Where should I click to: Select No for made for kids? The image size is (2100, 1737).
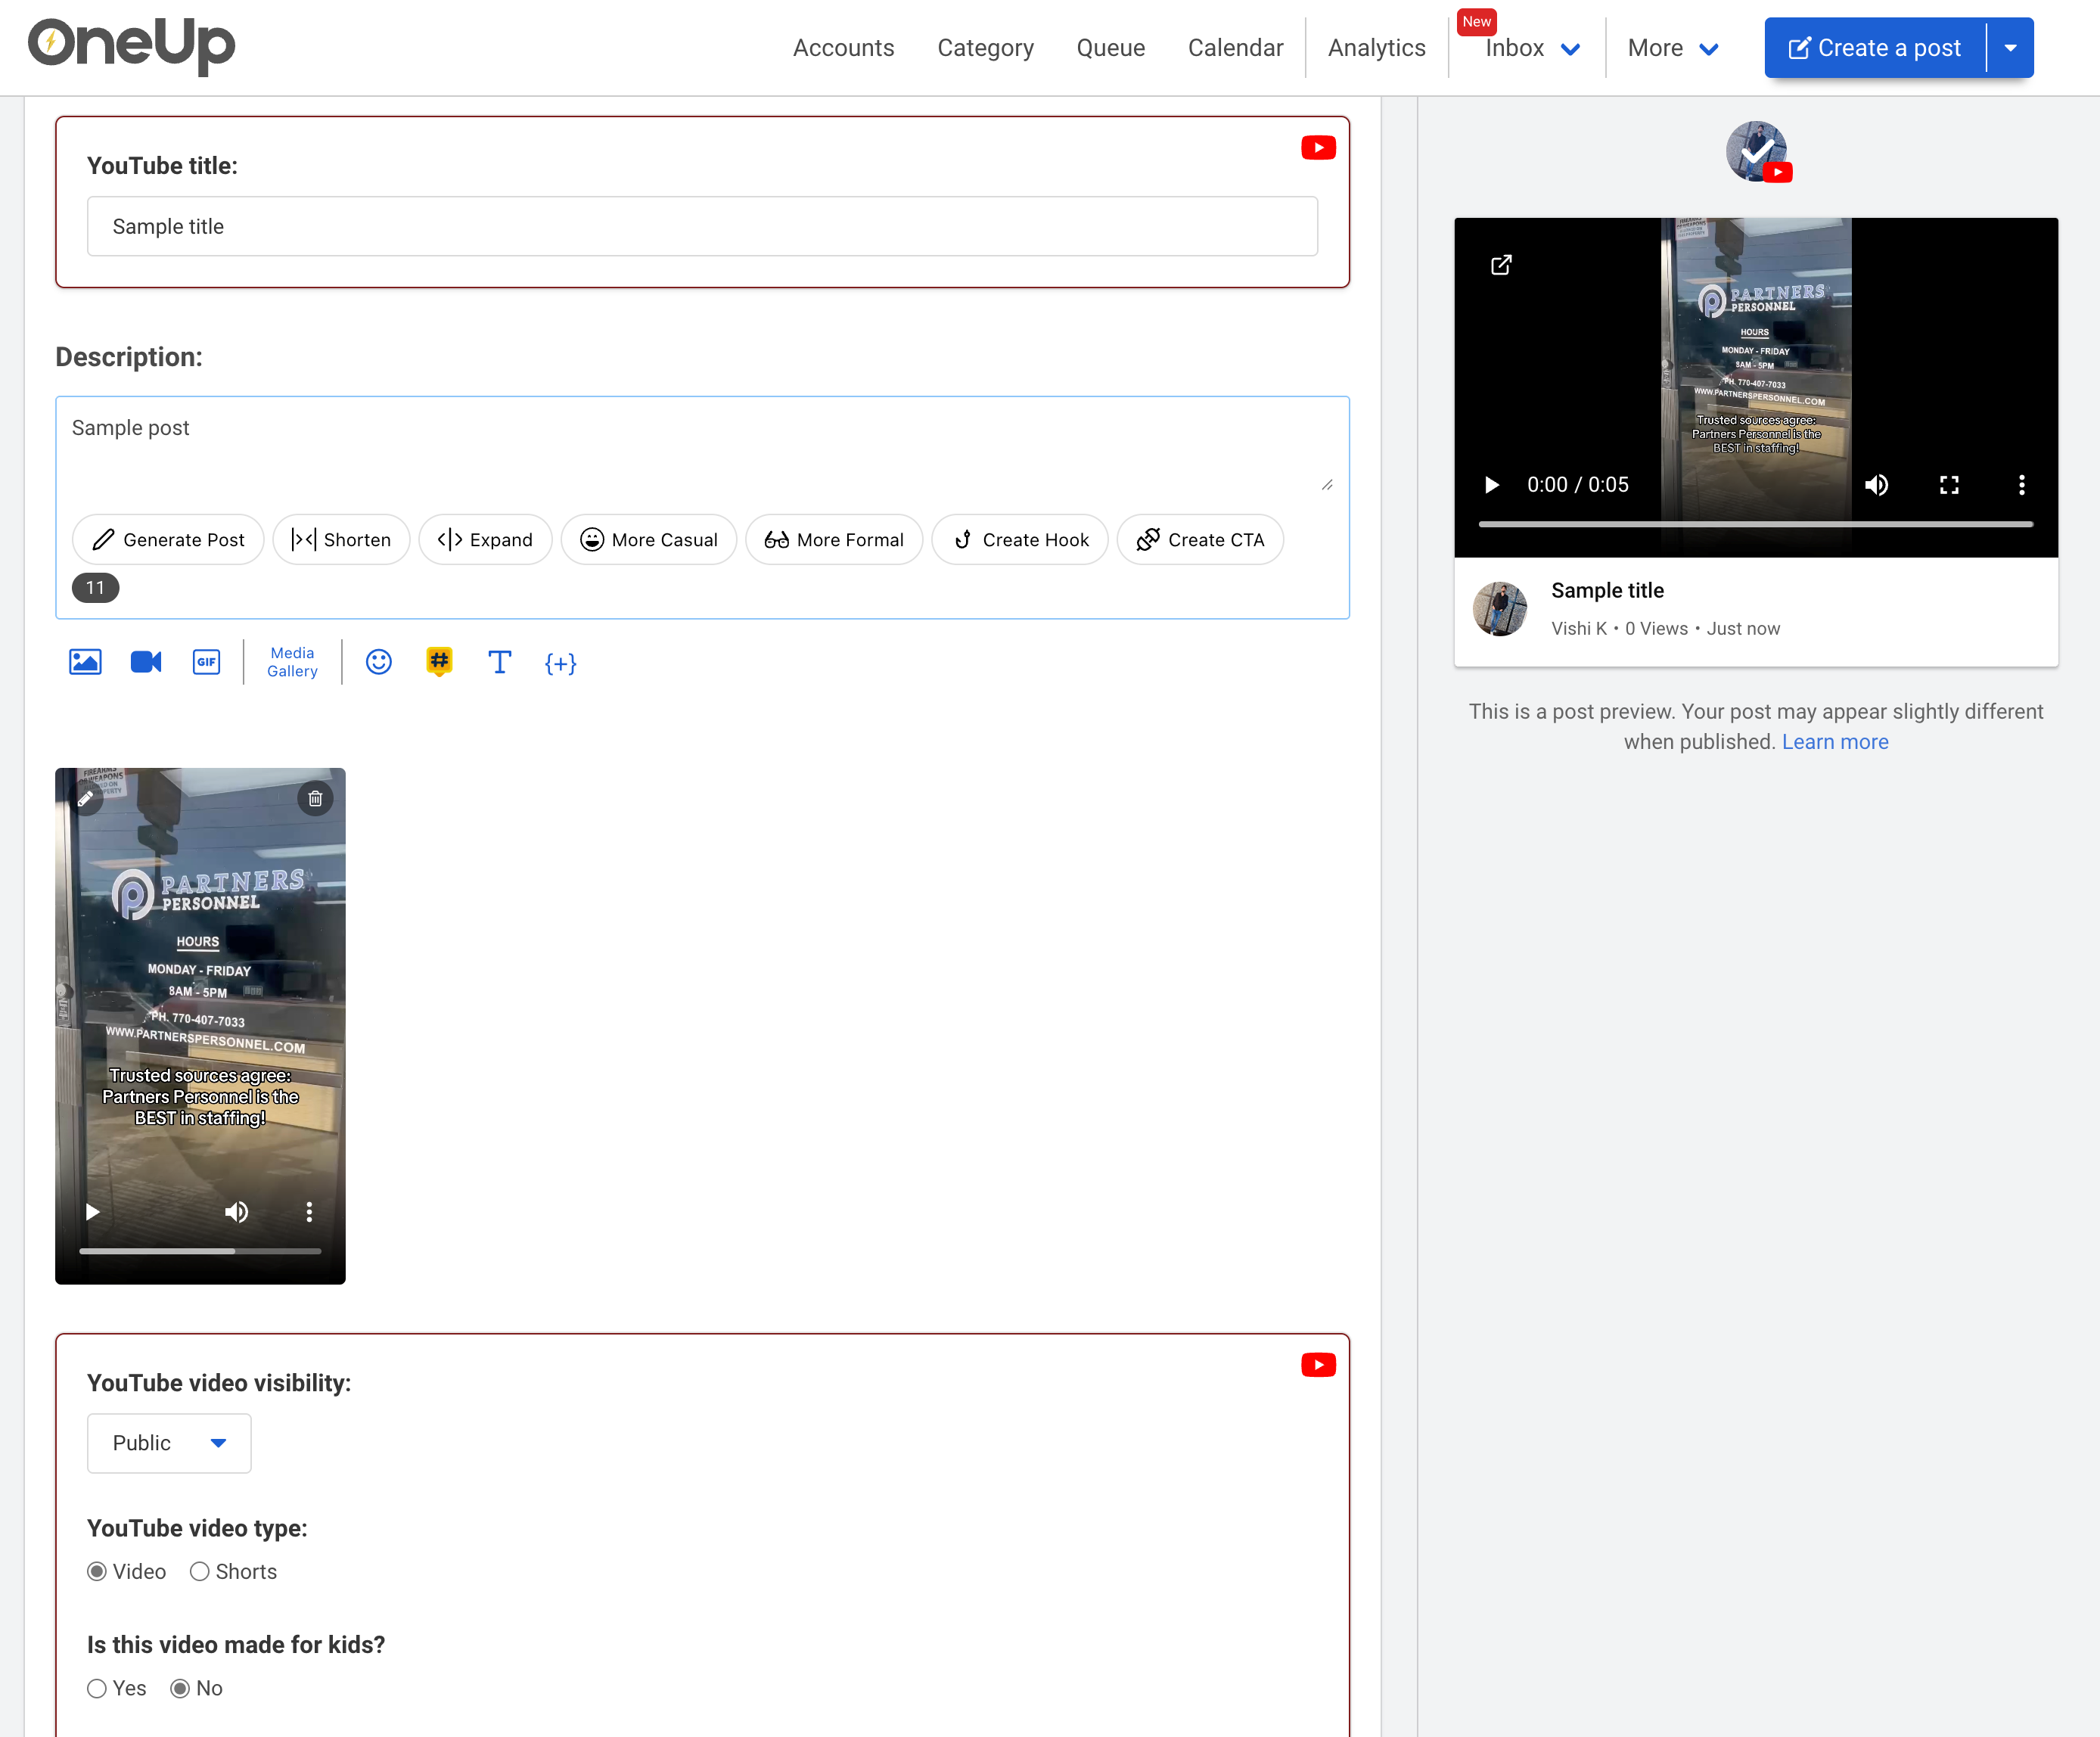tap(179, 1688)
